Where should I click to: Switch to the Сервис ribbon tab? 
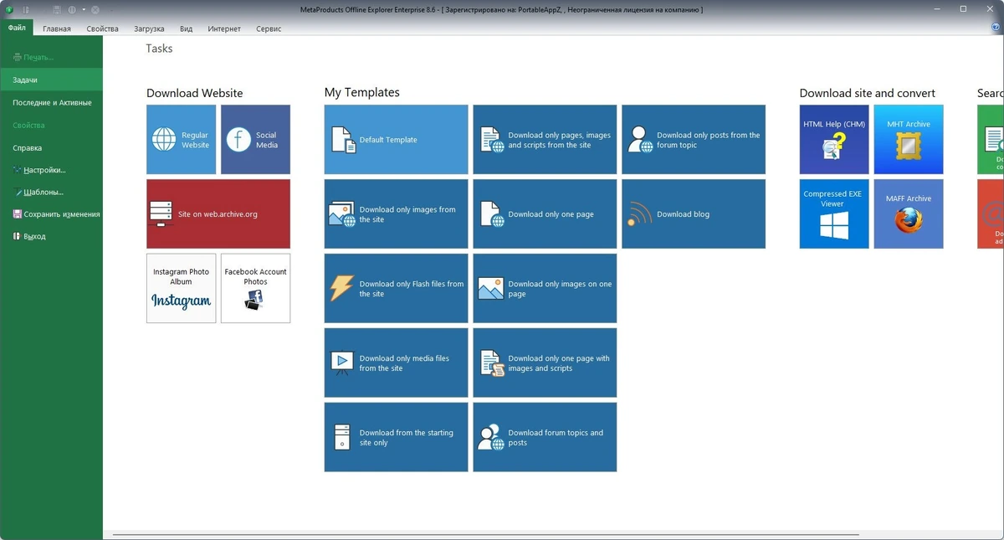[269, 28]
